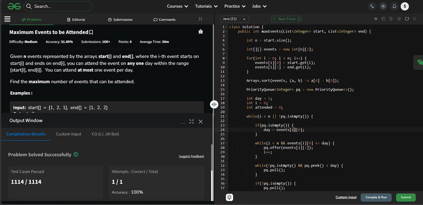Viewport: 423px width, 205px height.
Task: Click the Suggest Feedback link
Action: 191,156
